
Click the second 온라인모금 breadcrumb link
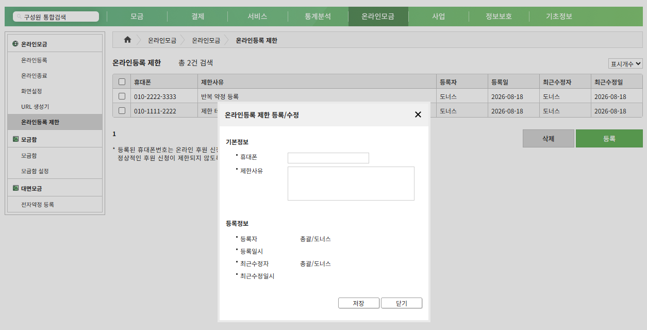click(x=206, y=40)
